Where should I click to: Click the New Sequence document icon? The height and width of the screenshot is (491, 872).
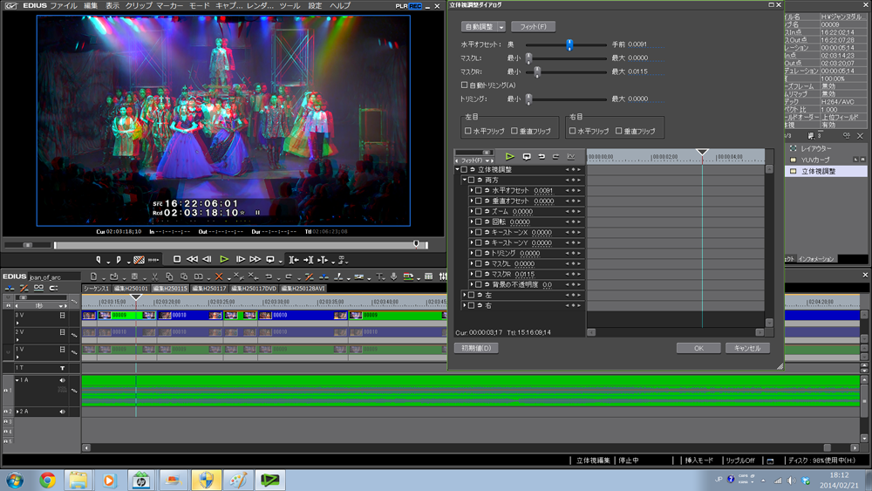click(x=93, y=276)
